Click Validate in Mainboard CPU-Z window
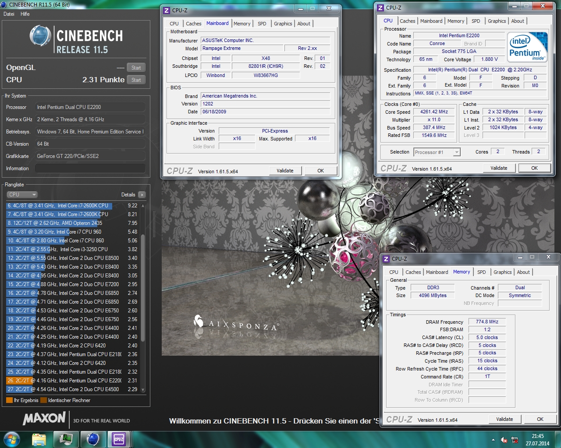 pos(285,171)
